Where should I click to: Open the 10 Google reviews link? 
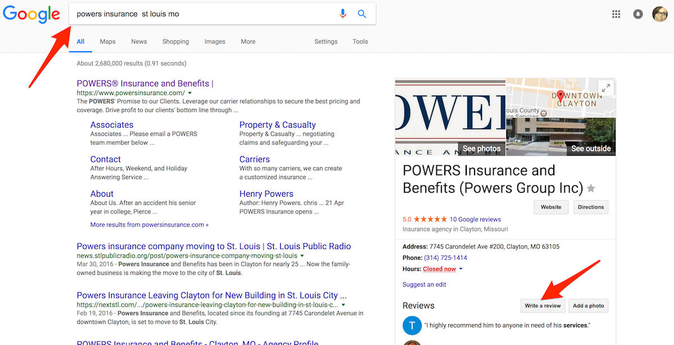click(475, 219)
